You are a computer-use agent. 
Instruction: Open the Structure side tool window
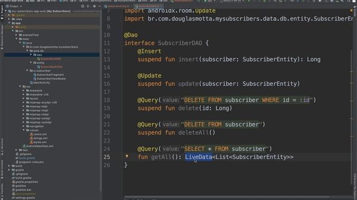coord(2,147)
